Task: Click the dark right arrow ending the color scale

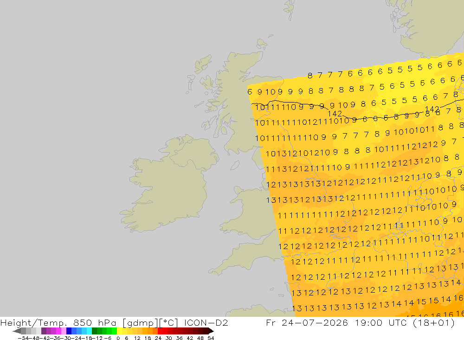Action: click(x=211, y=331)
